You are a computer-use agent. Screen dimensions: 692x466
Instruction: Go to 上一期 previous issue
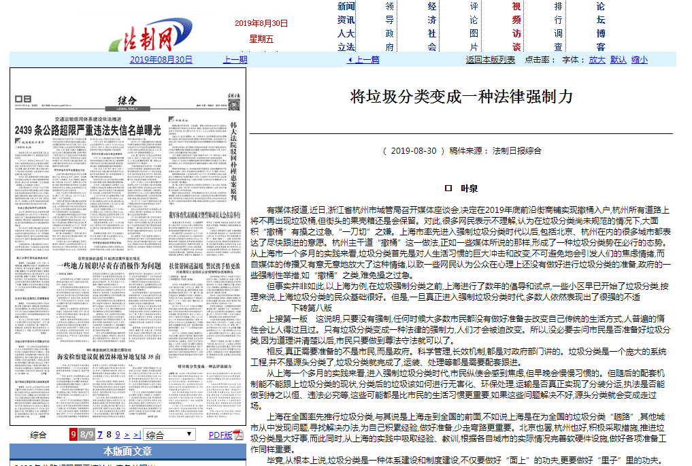point(235,59)
